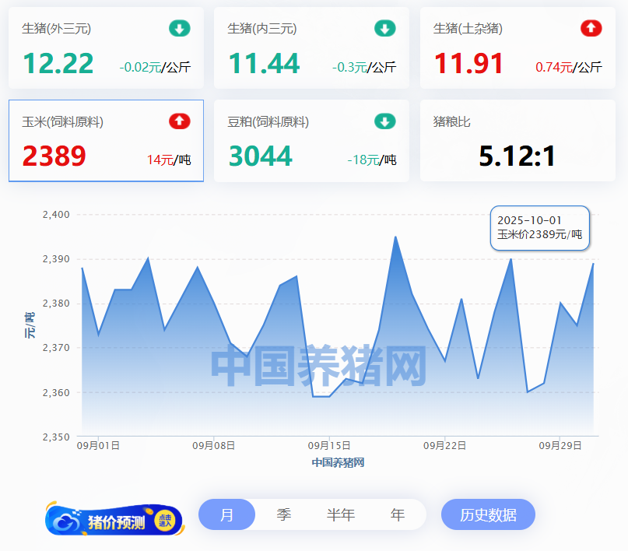Click the 09月15日 x-axis date label

coord(330,446)
